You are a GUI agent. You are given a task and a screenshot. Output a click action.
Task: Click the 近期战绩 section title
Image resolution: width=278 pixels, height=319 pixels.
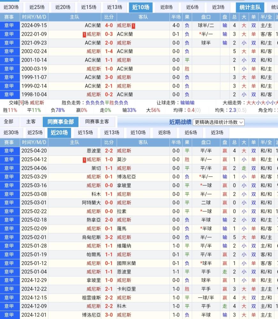pyautogui.click(x=180, y=122)
